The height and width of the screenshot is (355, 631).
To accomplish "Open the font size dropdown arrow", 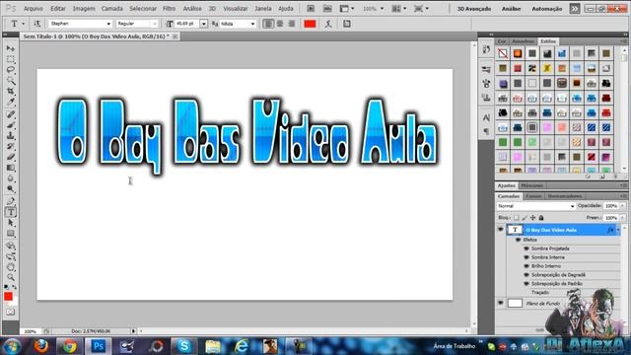I will 204,24.
